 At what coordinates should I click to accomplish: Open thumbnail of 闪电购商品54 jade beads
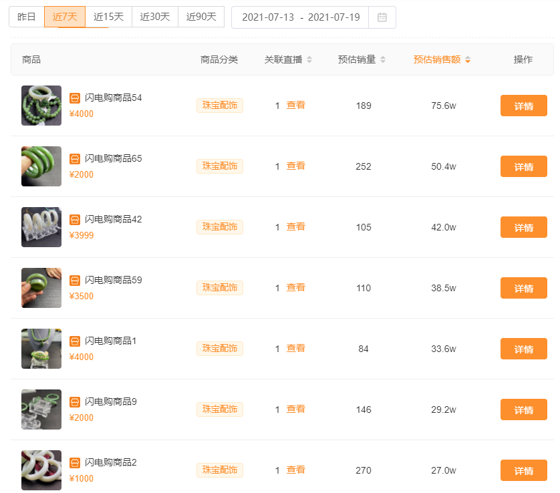point(41,106)
